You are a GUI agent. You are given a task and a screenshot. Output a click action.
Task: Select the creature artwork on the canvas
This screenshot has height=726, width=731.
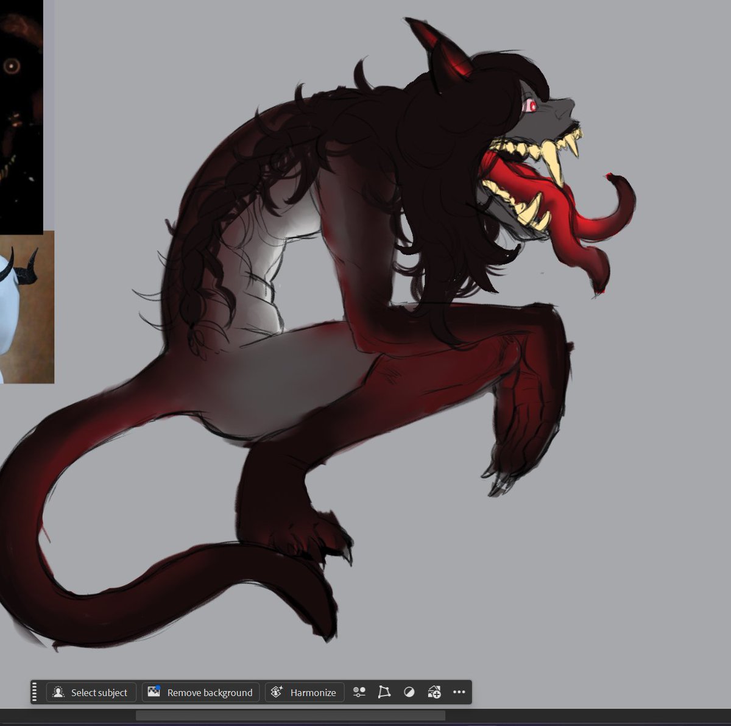(365, 305)
